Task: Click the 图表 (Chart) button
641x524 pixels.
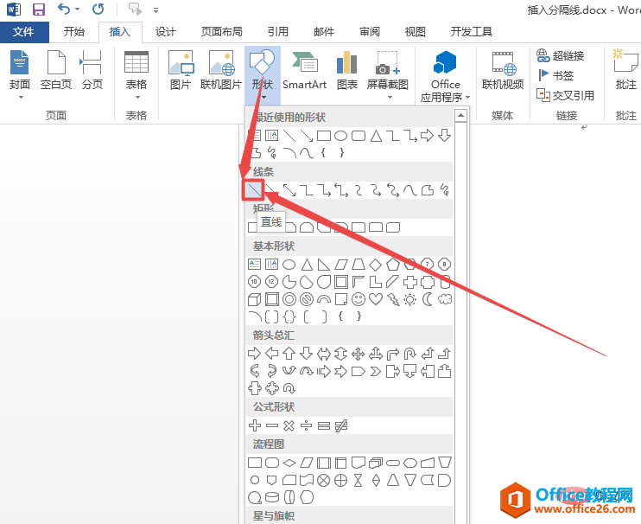Action: tap(347, 70)
